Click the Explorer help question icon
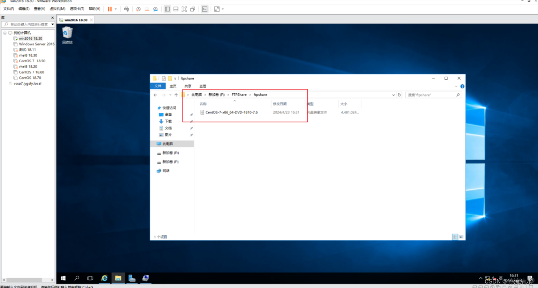This screenshot has height=288, width=538. click(x=462, y=86)
